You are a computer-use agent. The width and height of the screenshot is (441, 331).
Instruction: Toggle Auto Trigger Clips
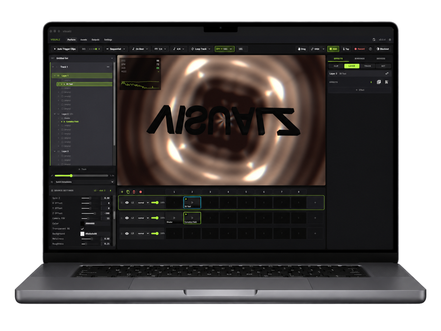pos(65,49)
